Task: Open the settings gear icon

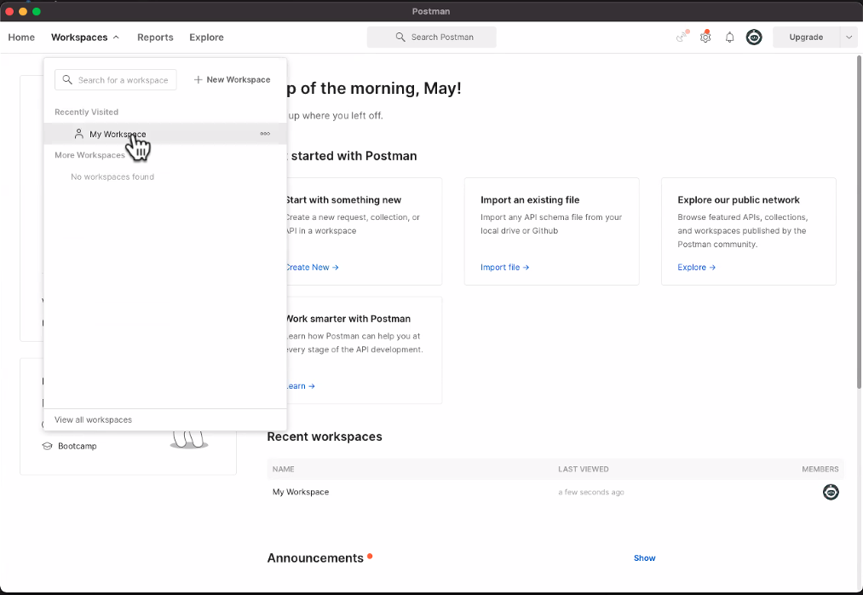Action: (705, 37)
